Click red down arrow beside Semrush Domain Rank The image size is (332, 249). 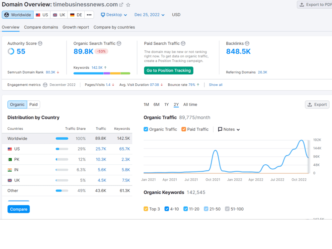click(x=58, y=72)
